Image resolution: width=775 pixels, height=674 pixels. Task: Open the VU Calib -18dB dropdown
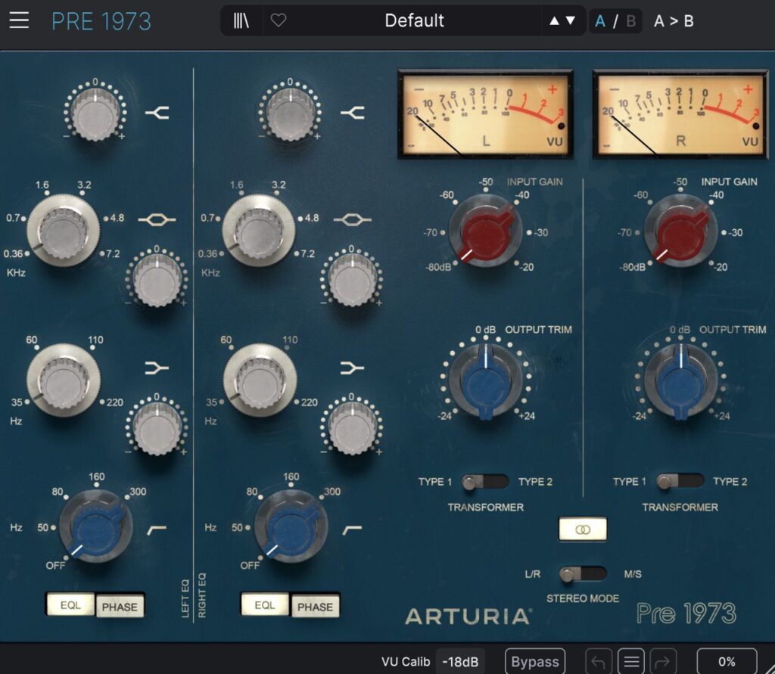click(459, 661)
